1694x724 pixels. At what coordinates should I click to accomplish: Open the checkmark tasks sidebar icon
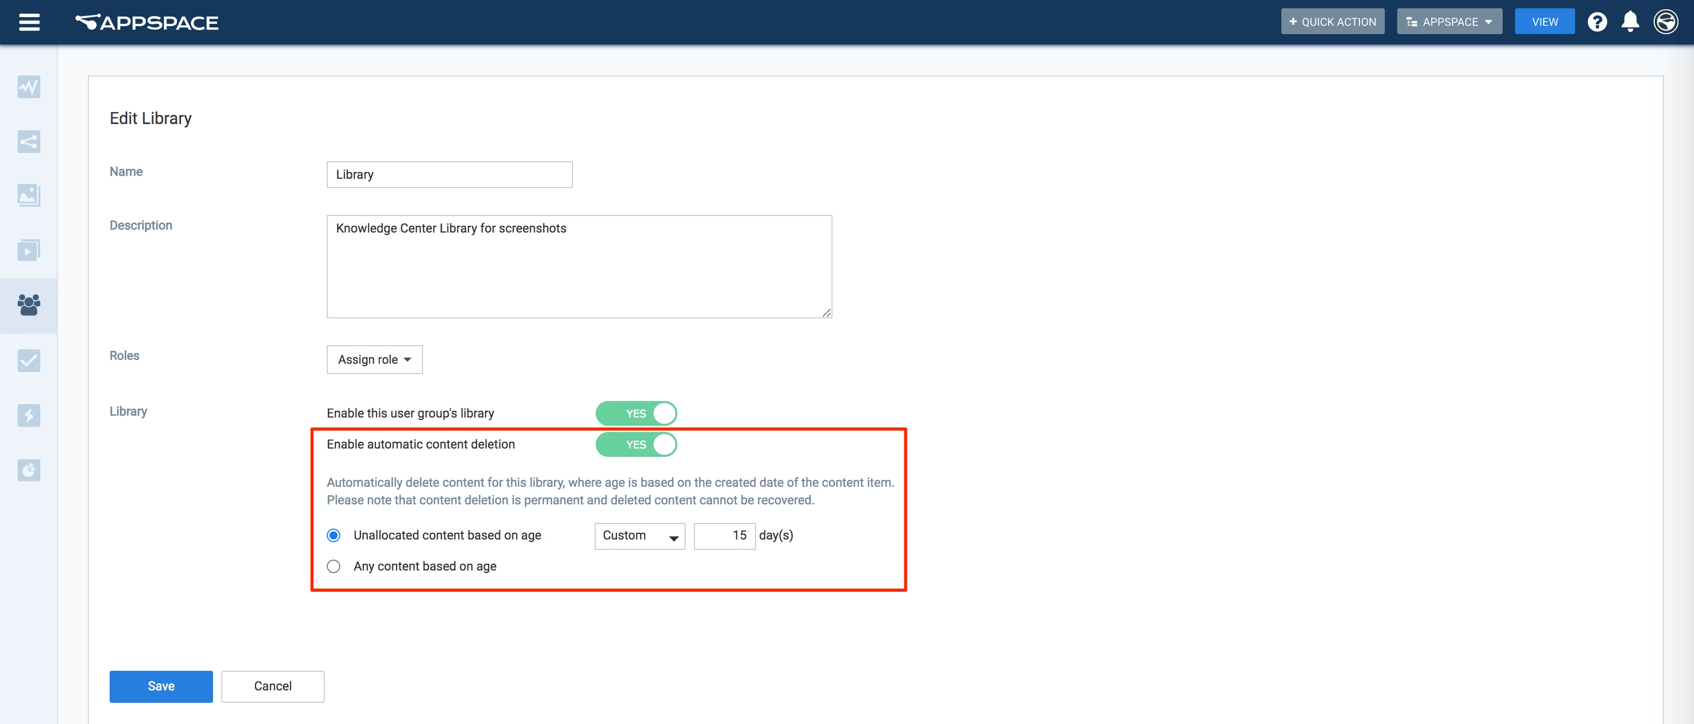(29, 360)
